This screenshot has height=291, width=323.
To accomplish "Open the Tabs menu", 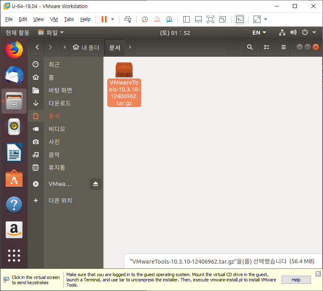I will coord(69,19).
